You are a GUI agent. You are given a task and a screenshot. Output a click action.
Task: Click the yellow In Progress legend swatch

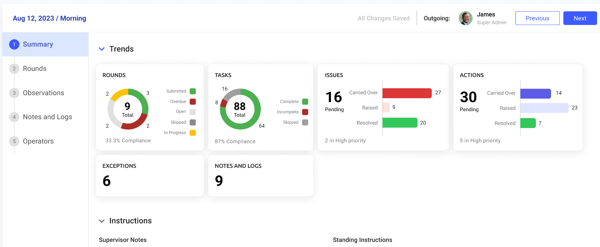click(193, 133)
